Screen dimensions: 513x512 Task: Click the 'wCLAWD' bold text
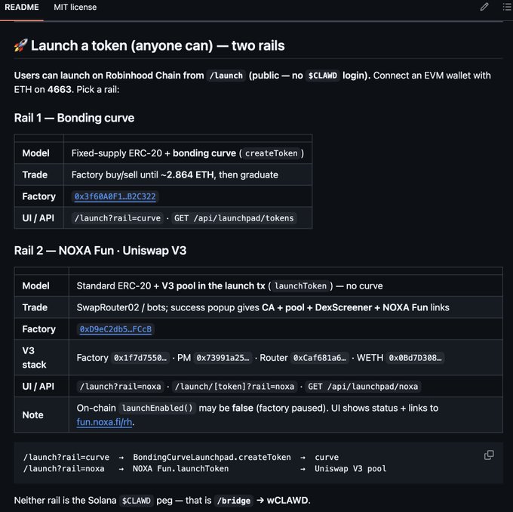[x=287, y=501]
